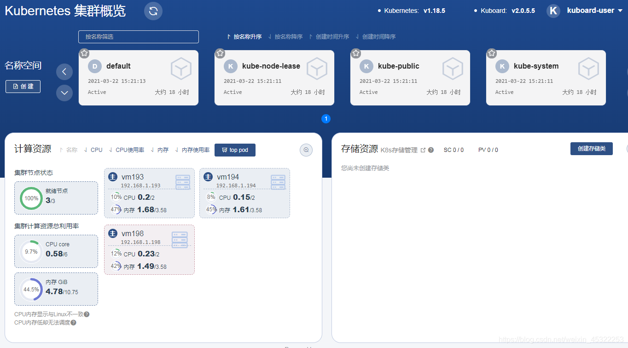Click server rack icon on vm198

(180, 240)
